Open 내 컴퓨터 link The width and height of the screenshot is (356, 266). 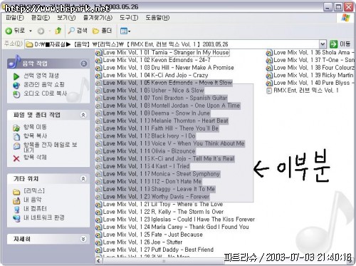coord(35,209)
